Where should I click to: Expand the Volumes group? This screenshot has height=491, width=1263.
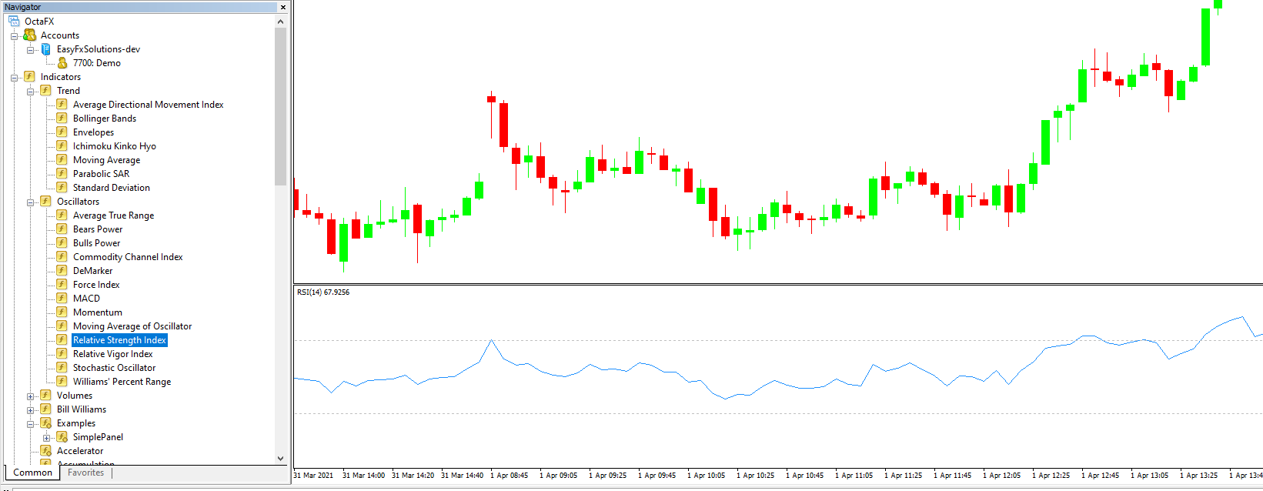tap(30, 396)
